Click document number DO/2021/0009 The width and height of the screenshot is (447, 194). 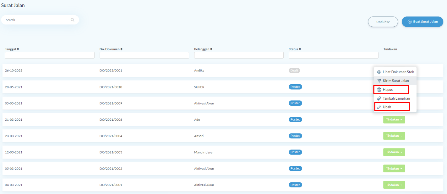coord(111,103)
